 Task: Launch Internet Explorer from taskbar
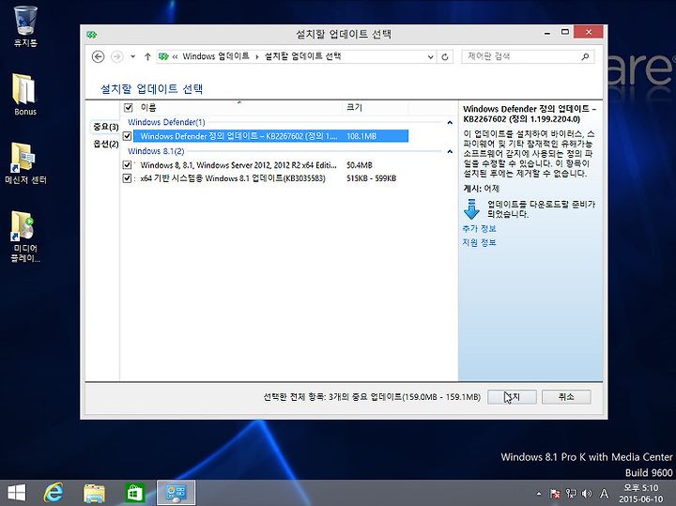[x=54, y=493]
